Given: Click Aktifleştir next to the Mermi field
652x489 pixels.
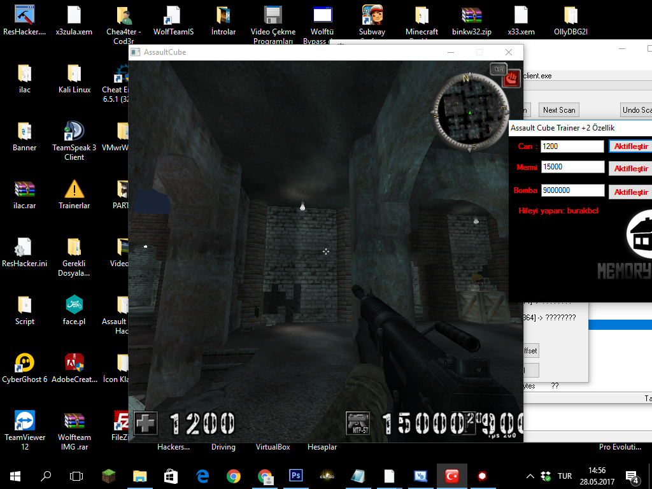Looking at the screenshot, I should (x=630, y=168).
